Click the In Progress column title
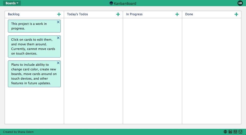The width and height of the screenshot is (246, 135). tap(134, 14)
